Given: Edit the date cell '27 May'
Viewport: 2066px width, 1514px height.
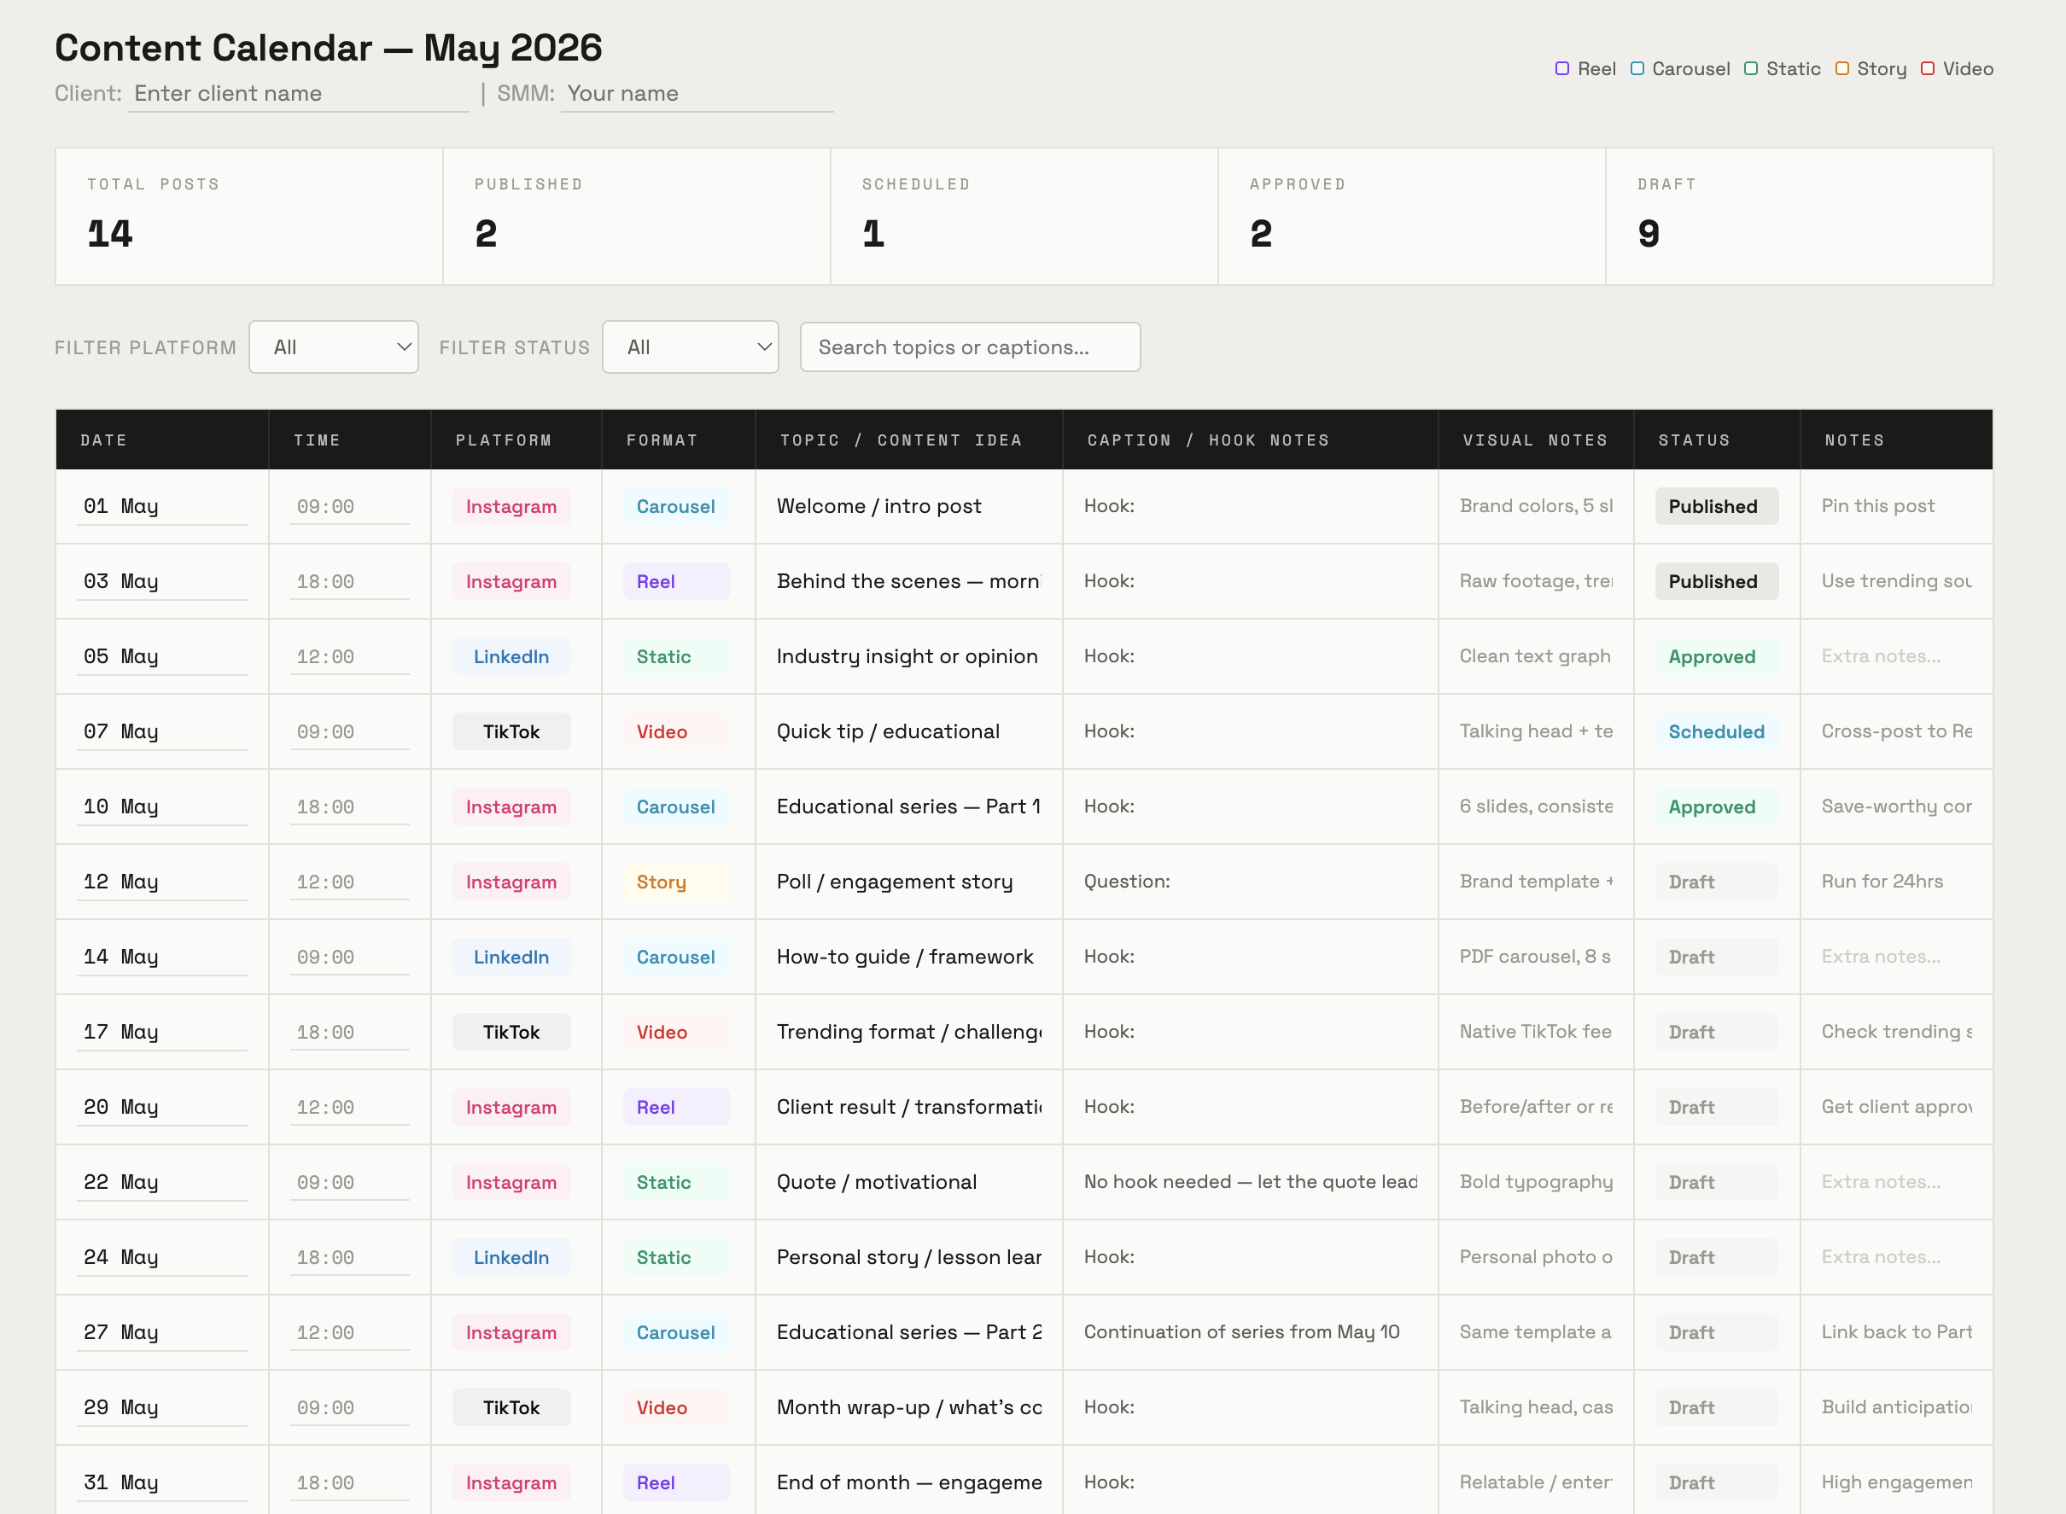Looking at the screenshot, I should coord(162,1333).
